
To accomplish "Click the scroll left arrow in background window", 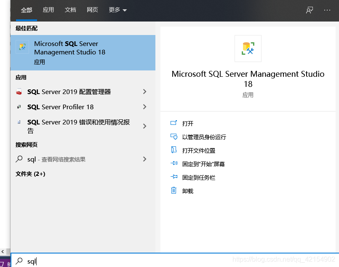I will point(3,251).
